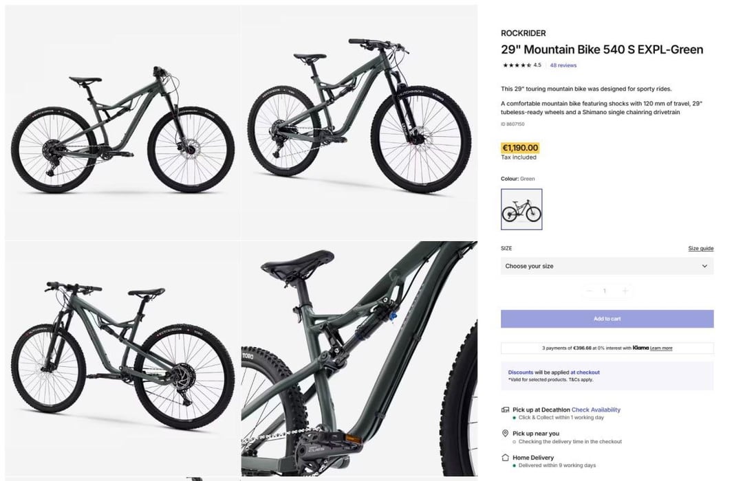Open the 48 reviews link

563,65
